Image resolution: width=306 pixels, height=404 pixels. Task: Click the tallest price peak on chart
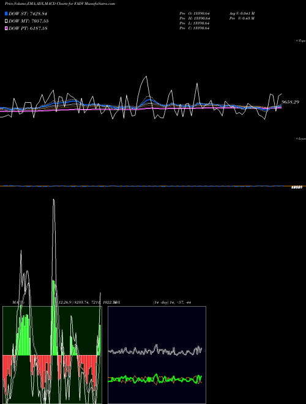coord(146,77)
